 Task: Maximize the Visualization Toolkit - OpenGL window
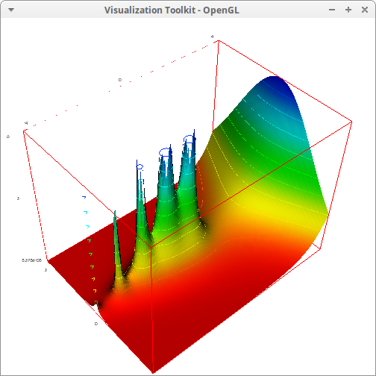(348, 10)
